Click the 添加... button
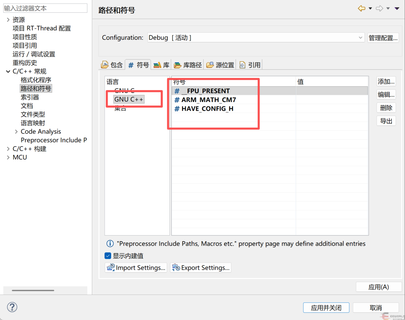 [x=386, y=82]
